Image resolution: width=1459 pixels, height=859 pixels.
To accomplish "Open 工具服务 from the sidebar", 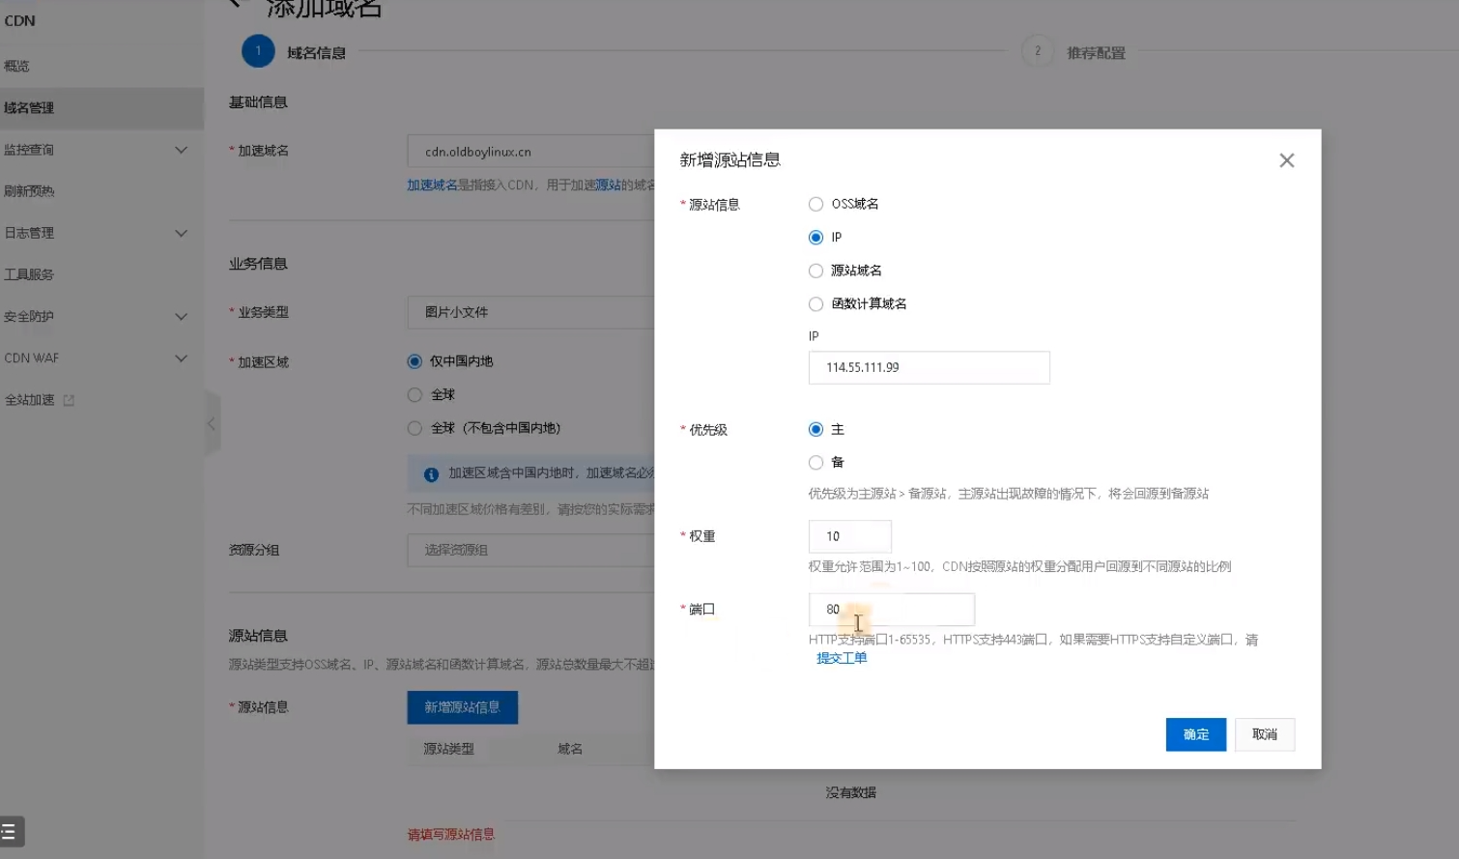I will (x=31, y=273).
